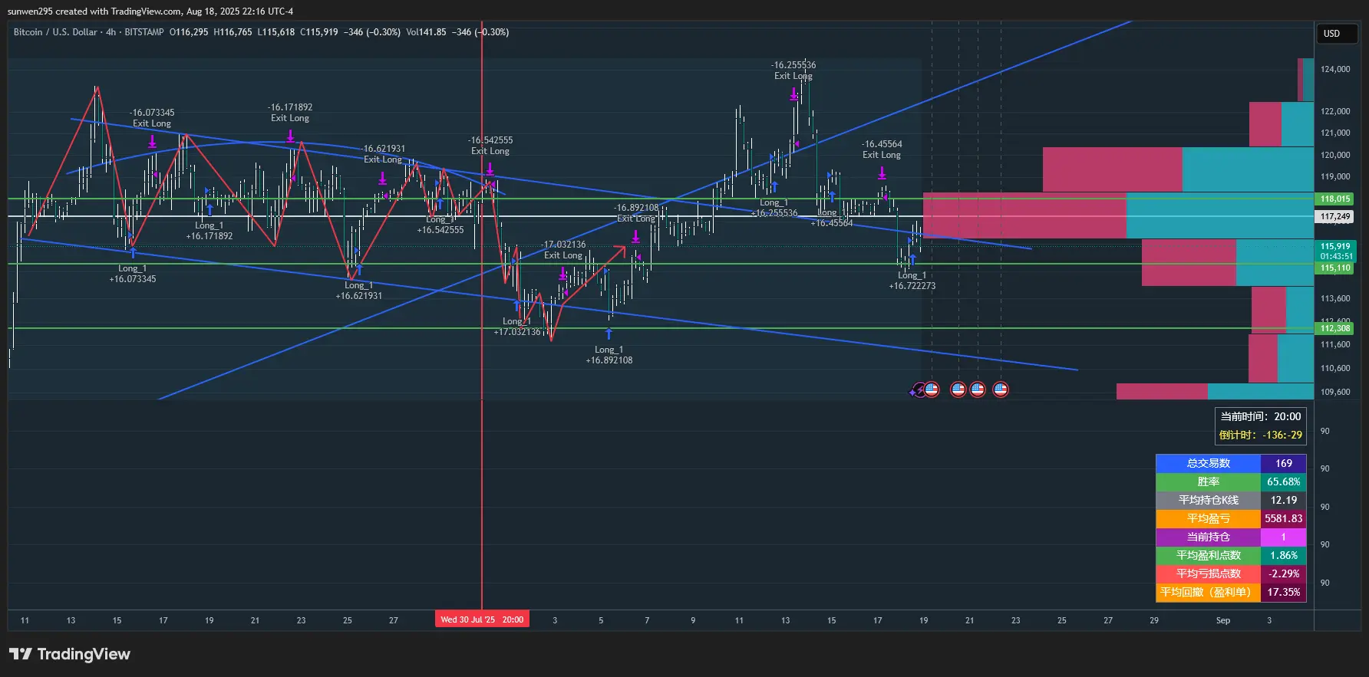Click the Long_1 +16.892108 entry label
1369x677 pixels.
(x=609, y=355)
